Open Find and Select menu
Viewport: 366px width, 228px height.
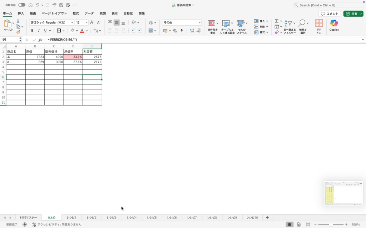(303, 27)
